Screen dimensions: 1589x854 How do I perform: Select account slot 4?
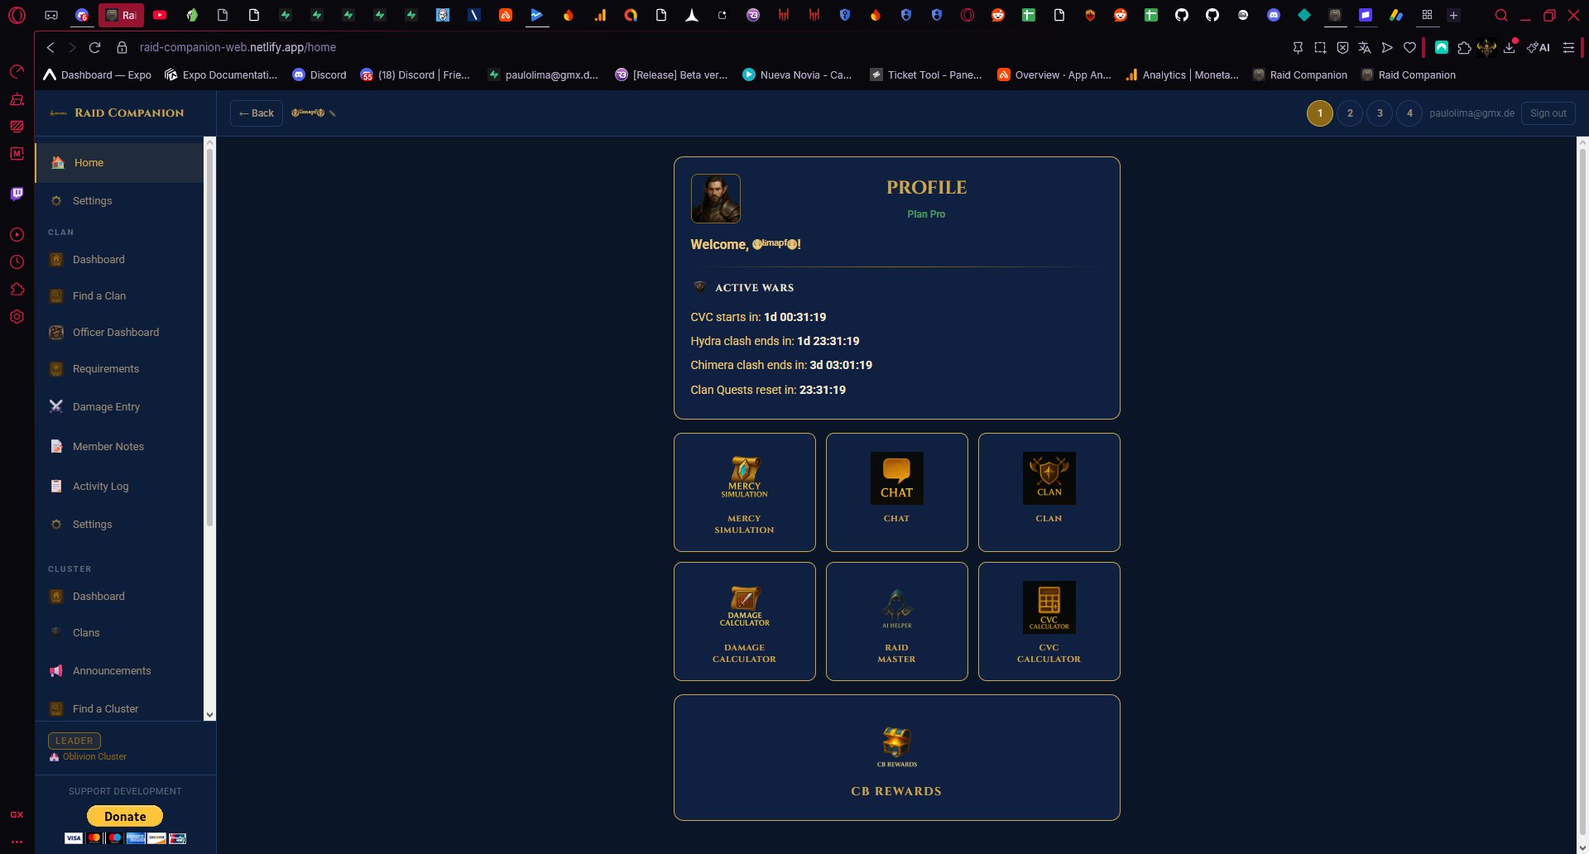1409,113
